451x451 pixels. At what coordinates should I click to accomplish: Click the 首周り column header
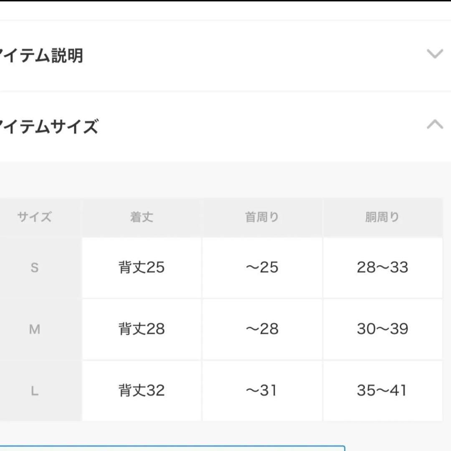tap(262, 217)
